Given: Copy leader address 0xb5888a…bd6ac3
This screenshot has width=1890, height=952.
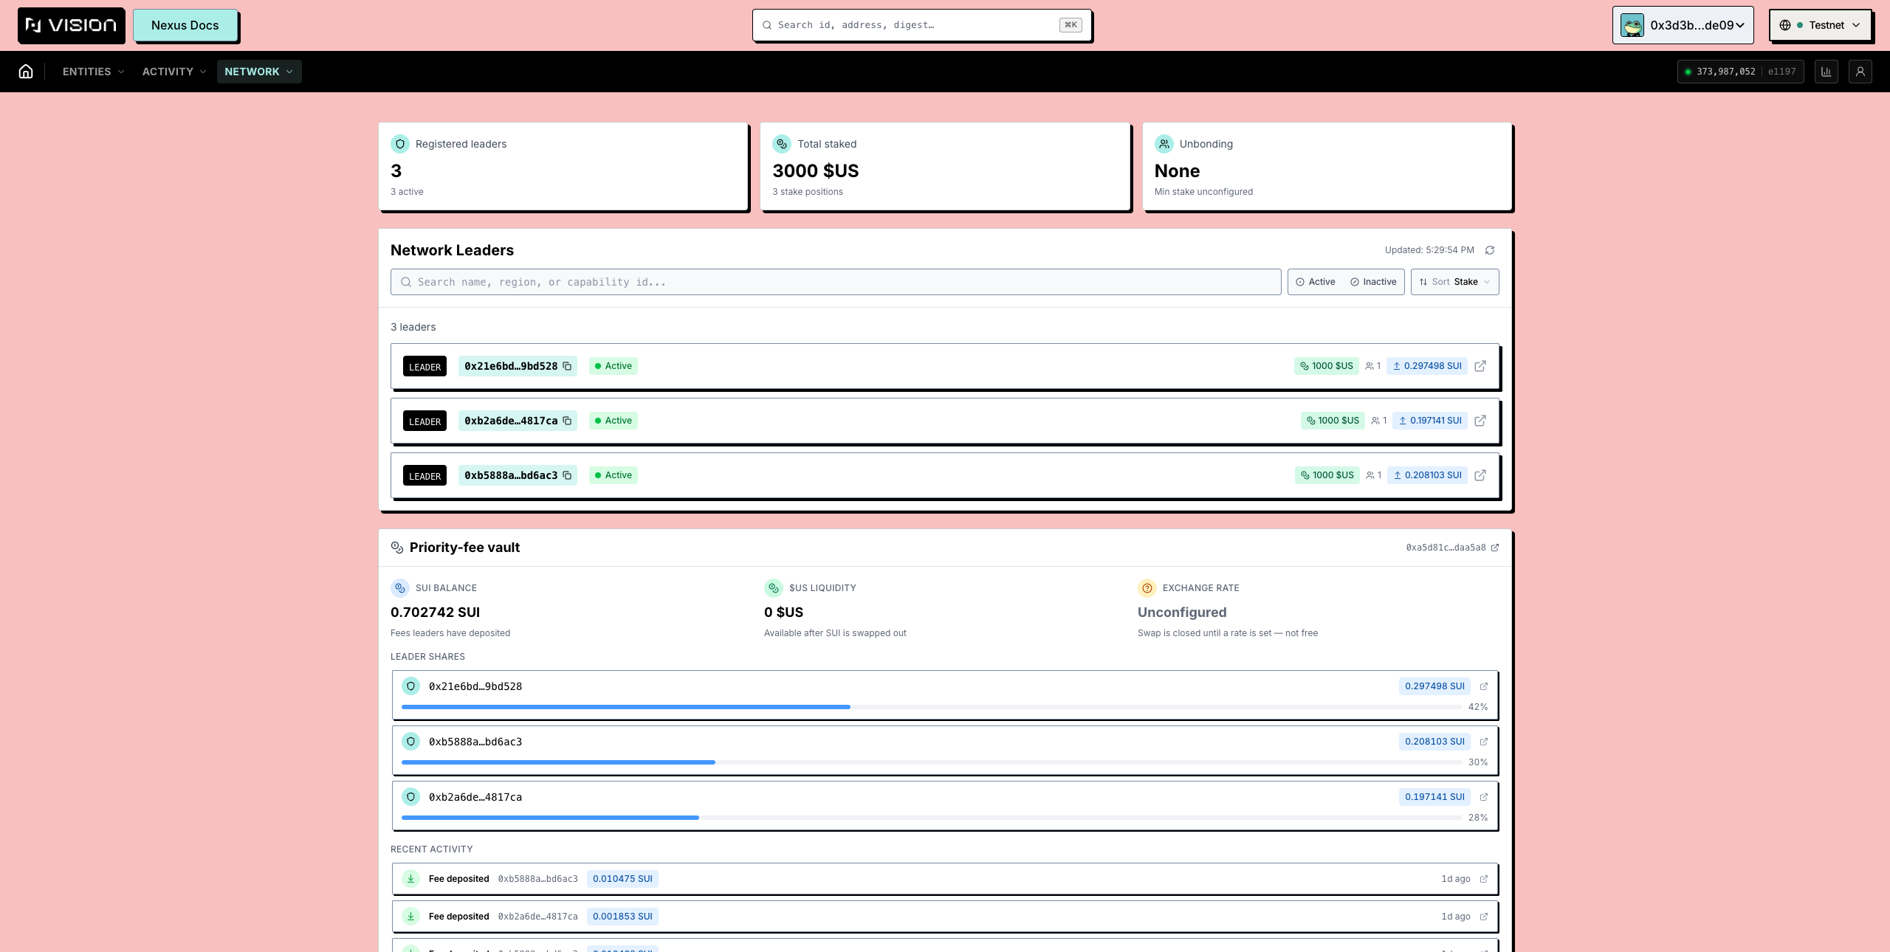Looking at the screenshot, I should (567, 475).
